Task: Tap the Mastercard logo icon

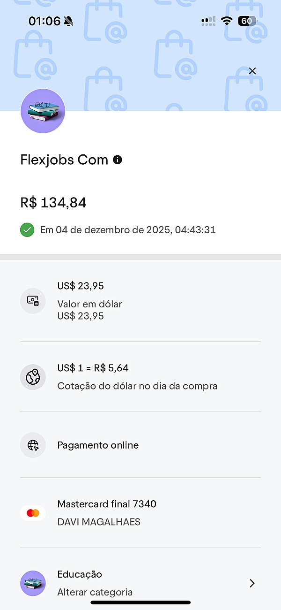Action: coord(33,513)
